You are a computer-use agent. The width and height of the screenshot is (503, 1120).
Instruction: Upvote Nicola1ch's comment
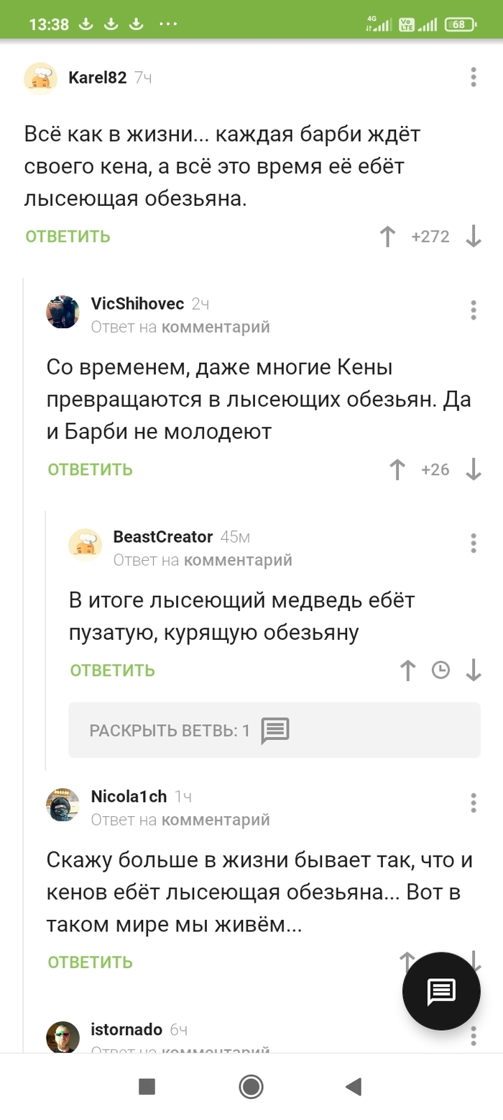point(407,962)
